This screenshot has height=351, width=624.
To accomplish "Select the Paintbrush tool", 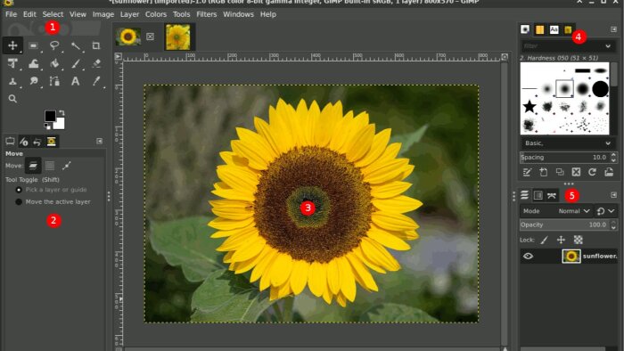I will (75, 63).
